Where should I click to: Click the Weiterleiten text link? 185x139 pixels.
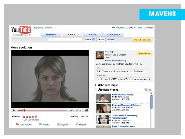[x=26, y=124]
